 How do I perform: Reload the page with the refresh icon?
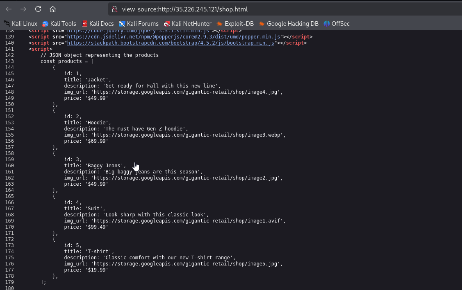click(x=38, y=9)
